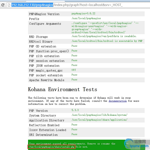Click the page icon in address bar
This screenshot has height=150, width=150.
point(9,5)
